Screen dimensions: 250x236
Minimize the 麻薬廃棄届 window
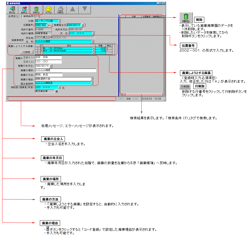coord(158,3)
